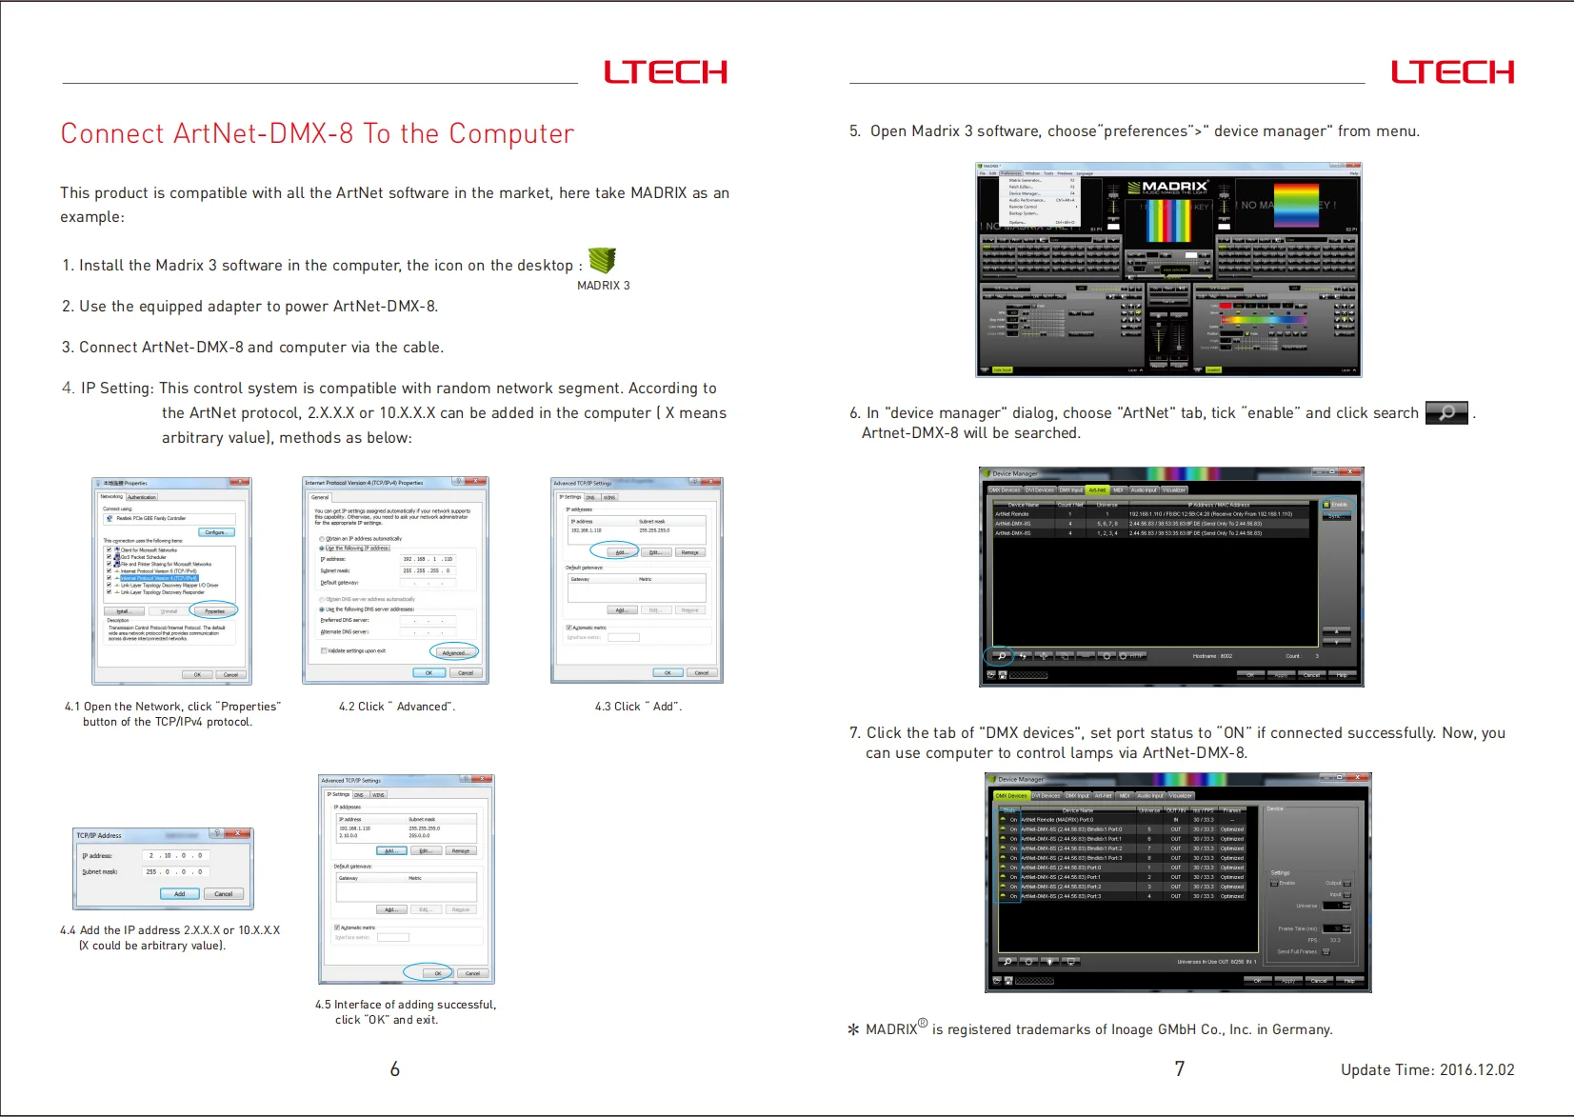Click the state lamp of the universe 4 row
The width and height of the screenshot is (1575, 1117).
click(x=1003, y=896)
